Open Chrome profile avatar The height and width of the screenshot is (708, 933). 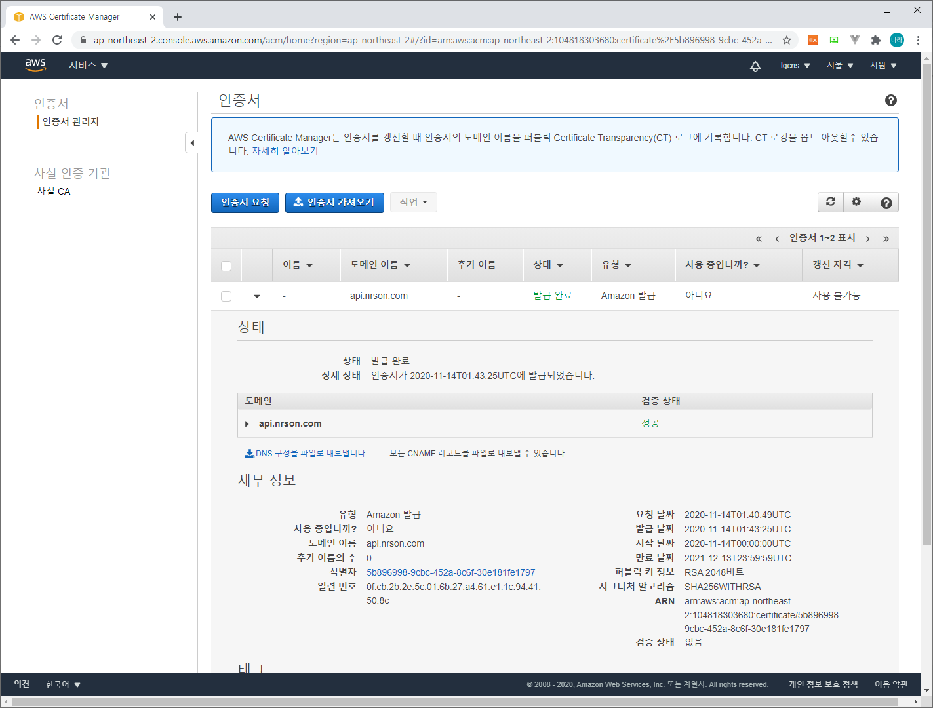pos(897,40)
